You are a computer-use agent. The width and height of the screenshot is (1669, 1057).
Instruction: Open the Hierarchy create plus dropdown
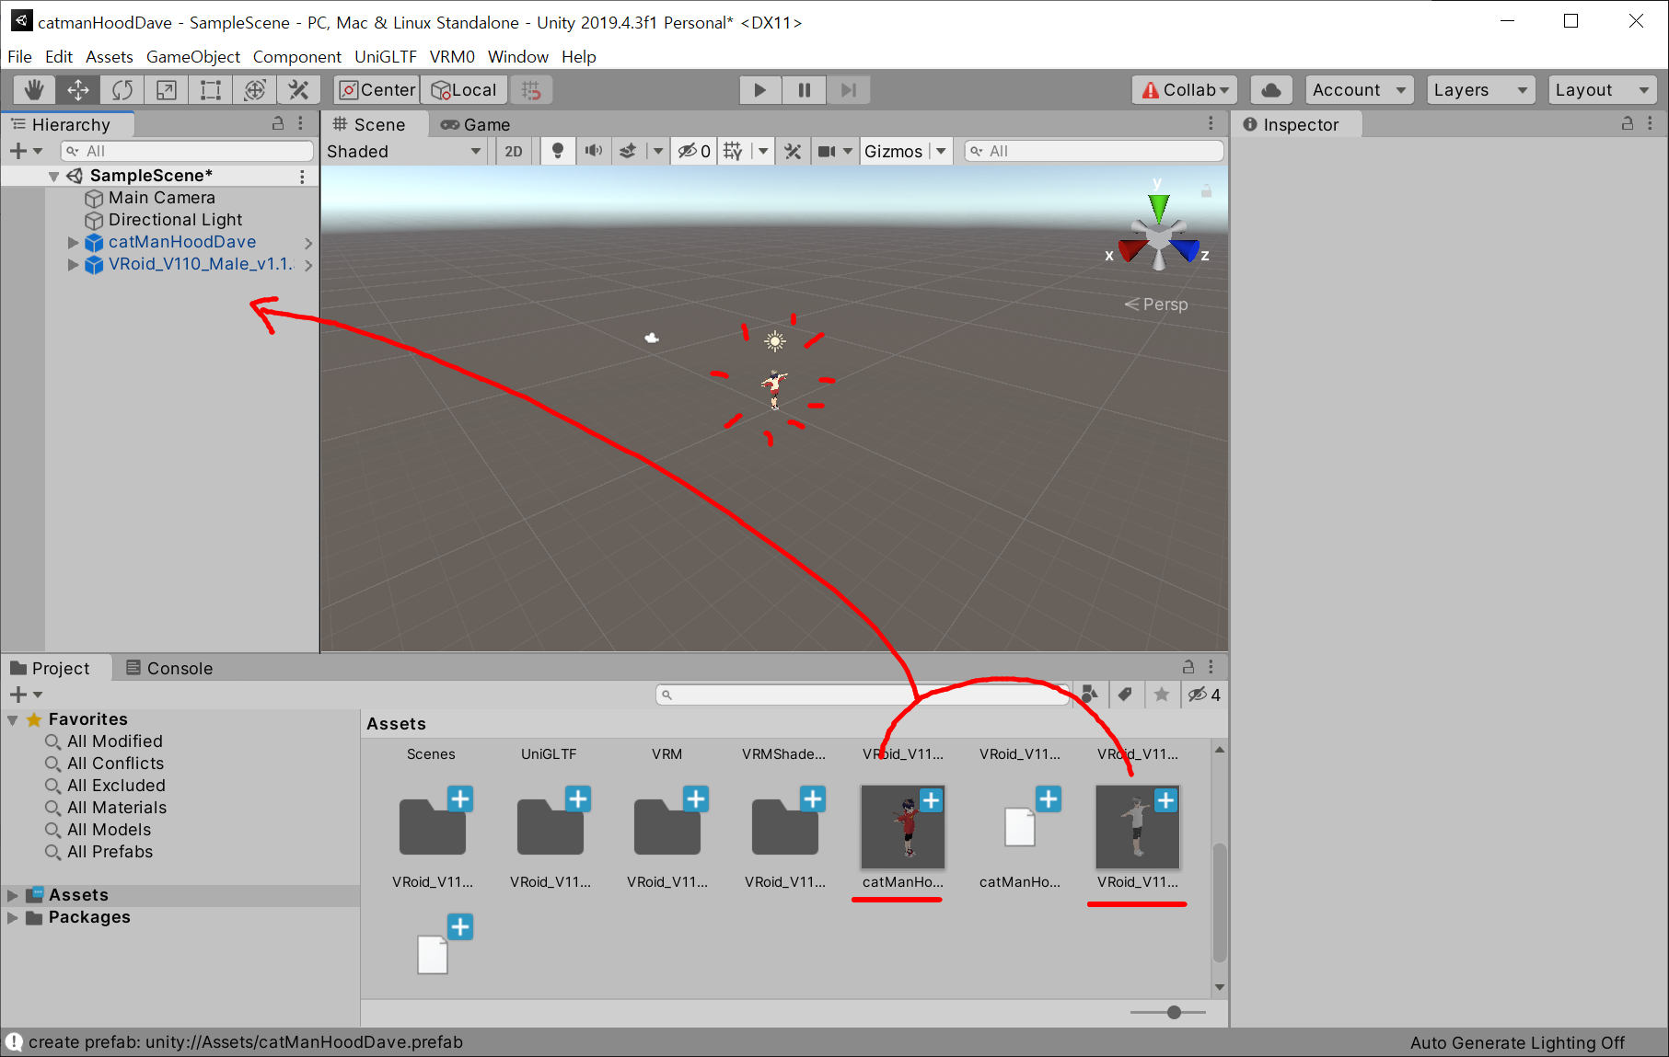(x=26, y=151)
